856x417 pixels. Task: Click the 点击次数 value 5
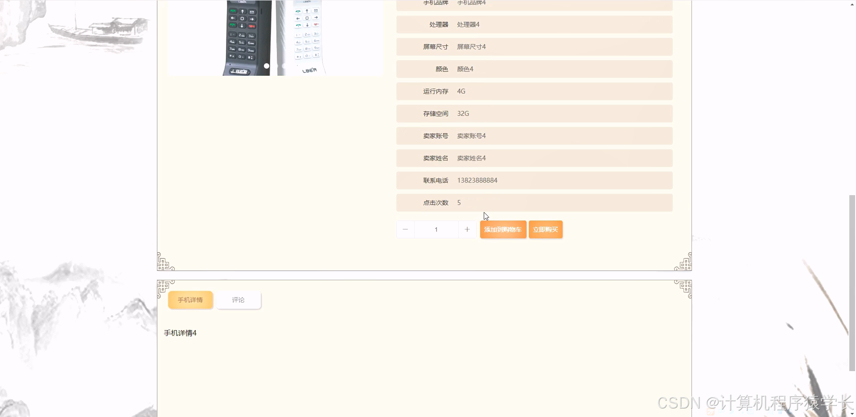[459, 203]
